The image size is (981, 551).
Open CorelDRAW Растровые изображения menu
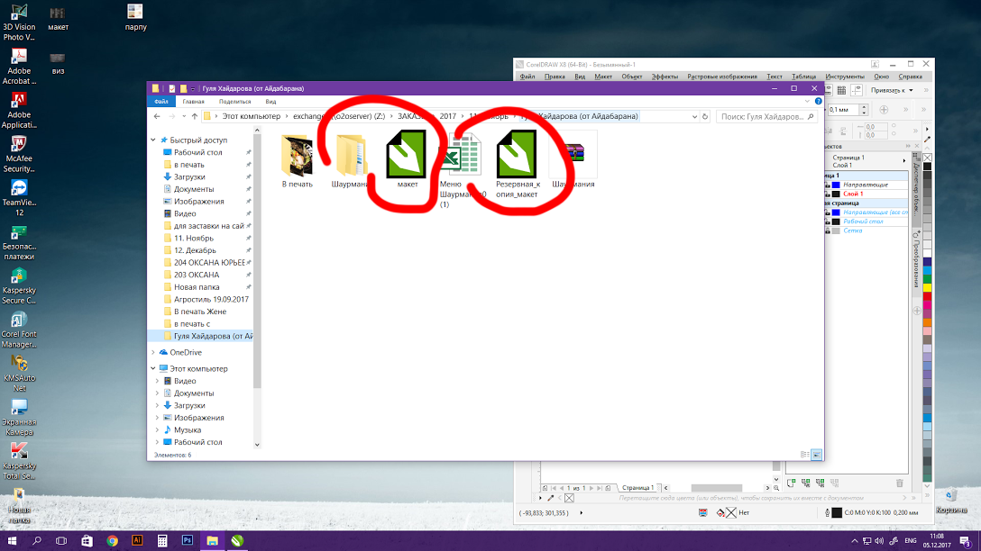(722, 77)
